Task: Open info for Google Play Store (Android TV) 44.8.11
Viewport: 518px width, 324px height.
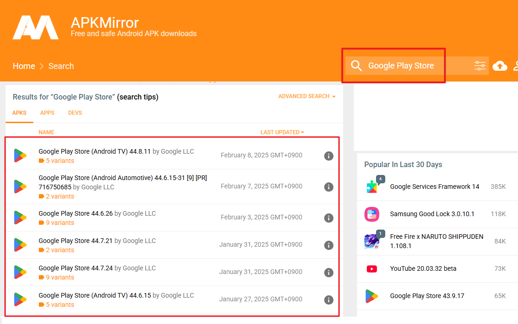Action: pyautogui.click(x=329, y=156)
